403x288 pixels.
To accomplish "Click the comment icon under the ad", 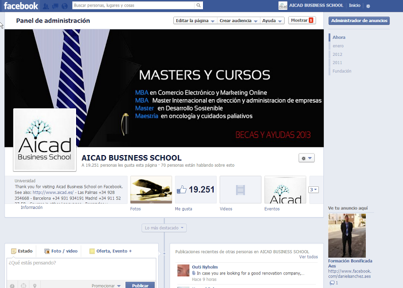I will [332, 283].
